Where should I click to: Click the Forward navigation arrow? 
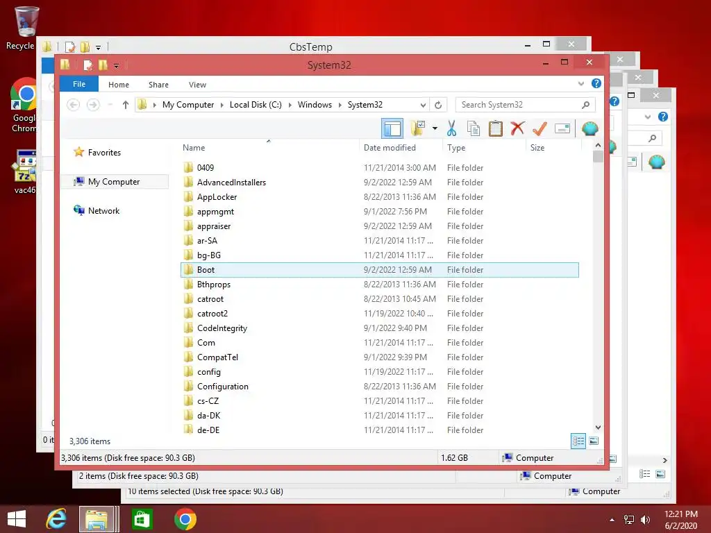(93, 105)
